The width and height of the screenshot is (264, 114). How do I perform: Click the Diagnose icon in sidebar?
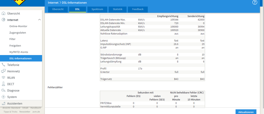pos(3,91)
